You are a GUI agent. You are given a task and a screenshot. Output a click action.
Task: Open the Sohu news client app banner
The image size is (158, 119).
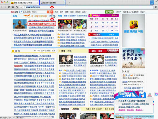(133, 31)
